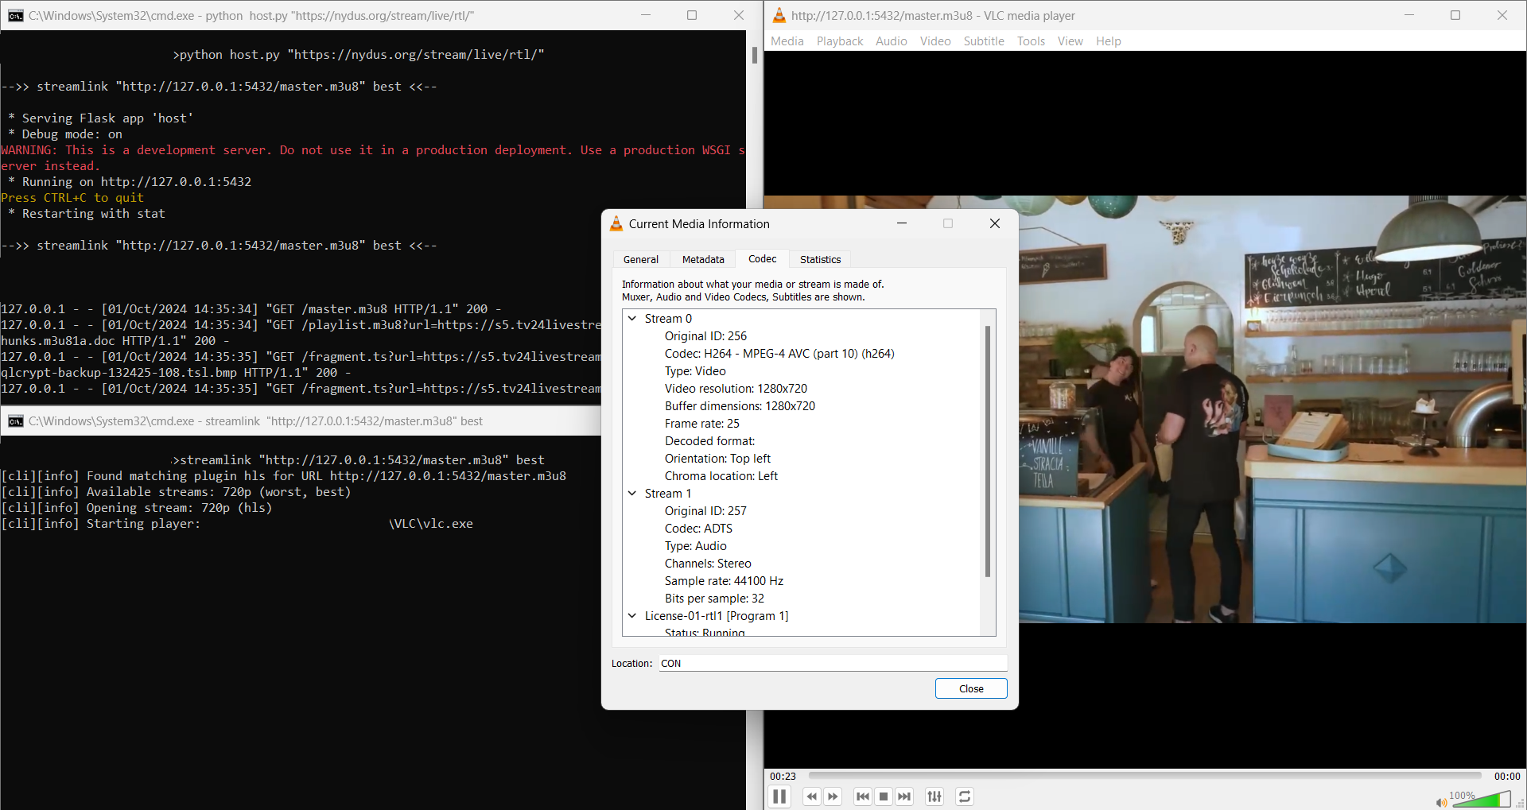The width and height of the screenshot is (1527, 810).
Task: Click the Location input field
Action: pyautogui.click(x=833, y=663)
